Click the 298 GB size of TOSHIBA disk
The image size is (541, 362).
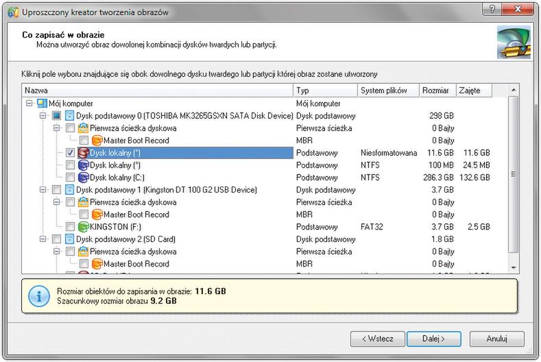pos(442,116)
